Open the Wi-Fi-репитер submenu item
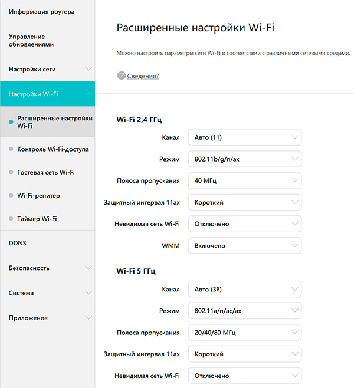This screenshot has height=388, width=354. (38, 195)
